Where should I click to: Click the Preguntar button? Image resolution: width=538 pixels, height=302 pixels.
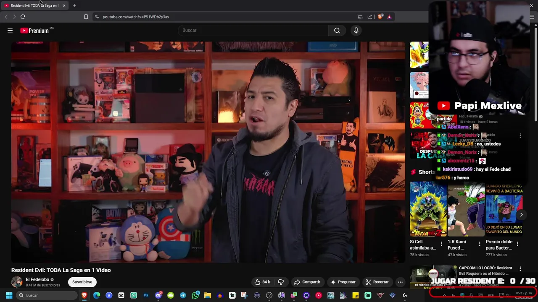(343, 282)
